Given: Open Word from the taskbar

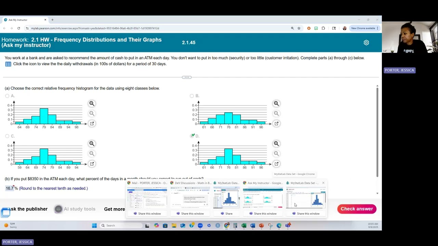Looking at the screenshot, I should 253,225.
